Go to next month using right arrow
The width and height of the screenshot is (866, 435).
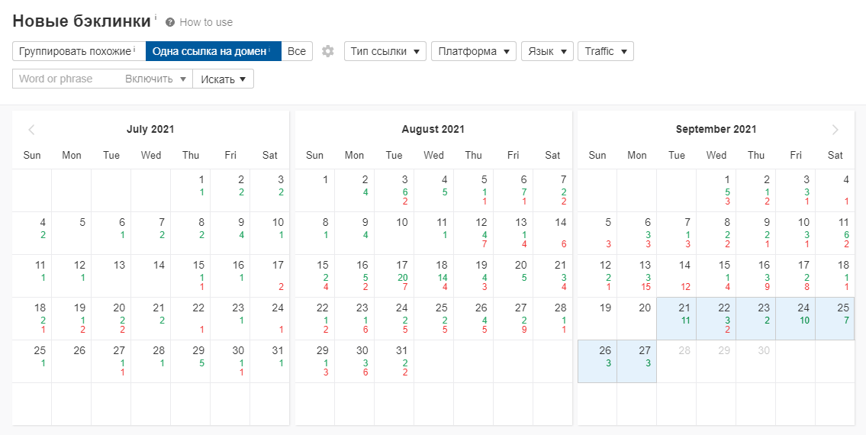click(x=835, y=130)
